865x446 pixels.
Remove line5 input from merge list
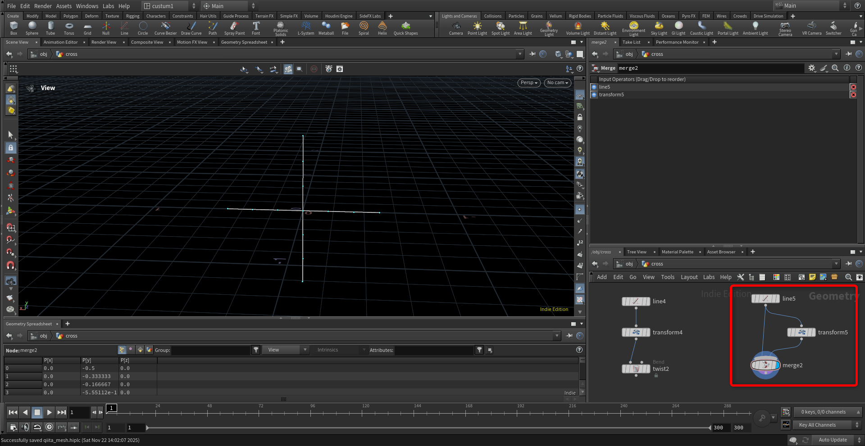coord(853,87)
